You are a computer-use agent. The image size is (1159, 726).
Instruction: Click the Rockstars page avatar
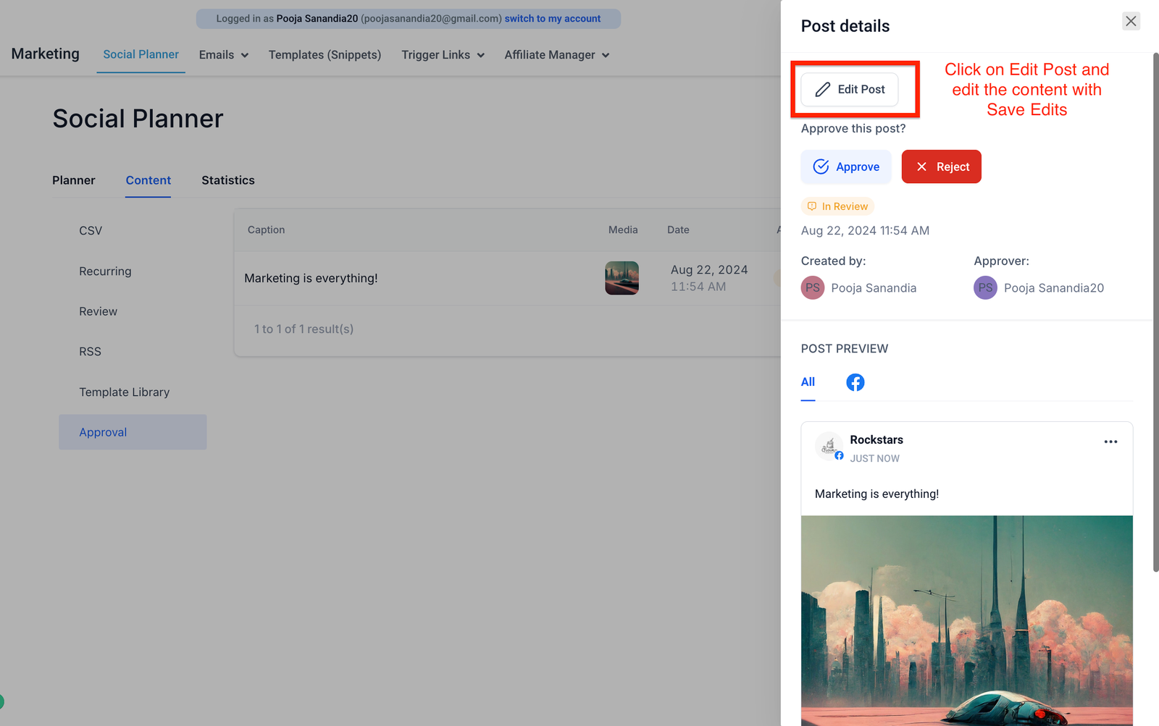829,447
